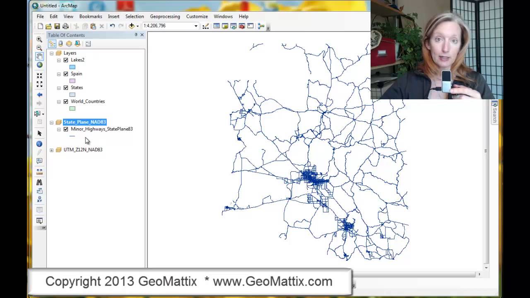
Task: Hide the Minor_Highways_StatePlane83 layer
Action: pos(65,129)
